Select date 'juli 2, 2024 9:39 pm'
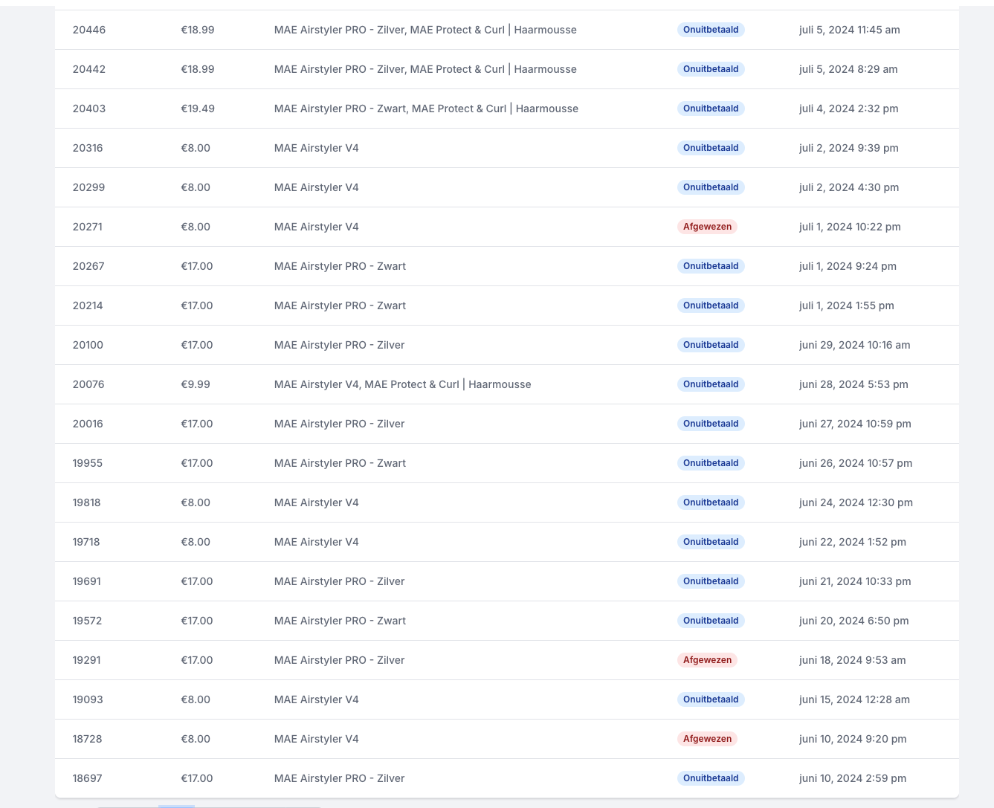The height and width of the screenshot is (808, 994). point(848,148)
